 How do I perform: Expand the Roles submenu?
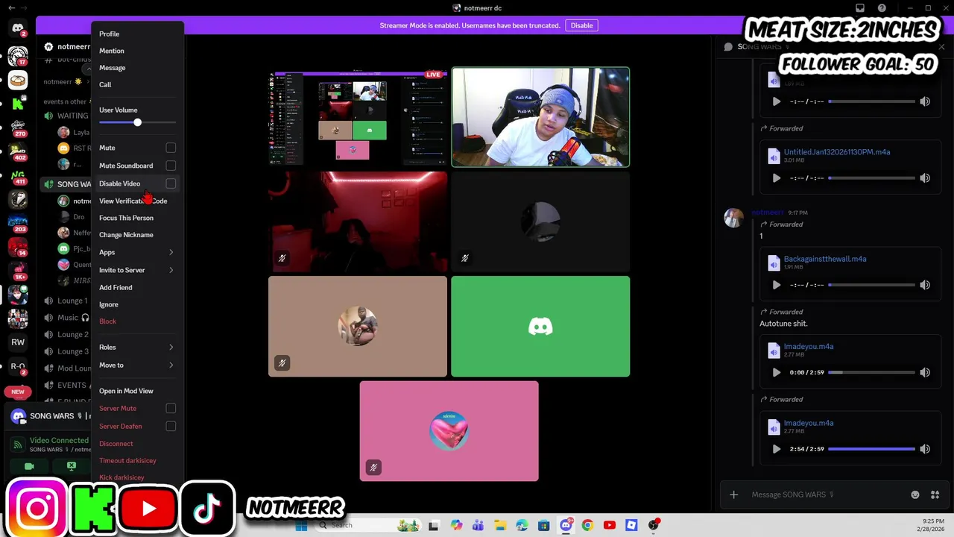pos(137,347)
